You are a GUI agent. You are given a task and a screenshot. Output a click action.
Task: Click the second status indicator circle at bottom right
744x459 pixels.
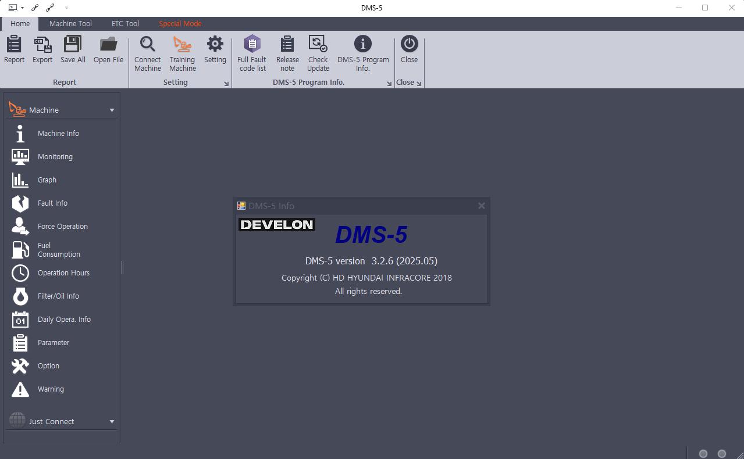[x=722, y=454]
